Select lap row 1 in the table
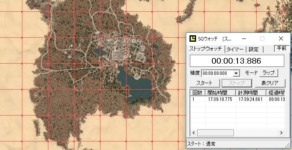Image resolution: width=292 pixels, height=150 pixels. click(238, 99)
